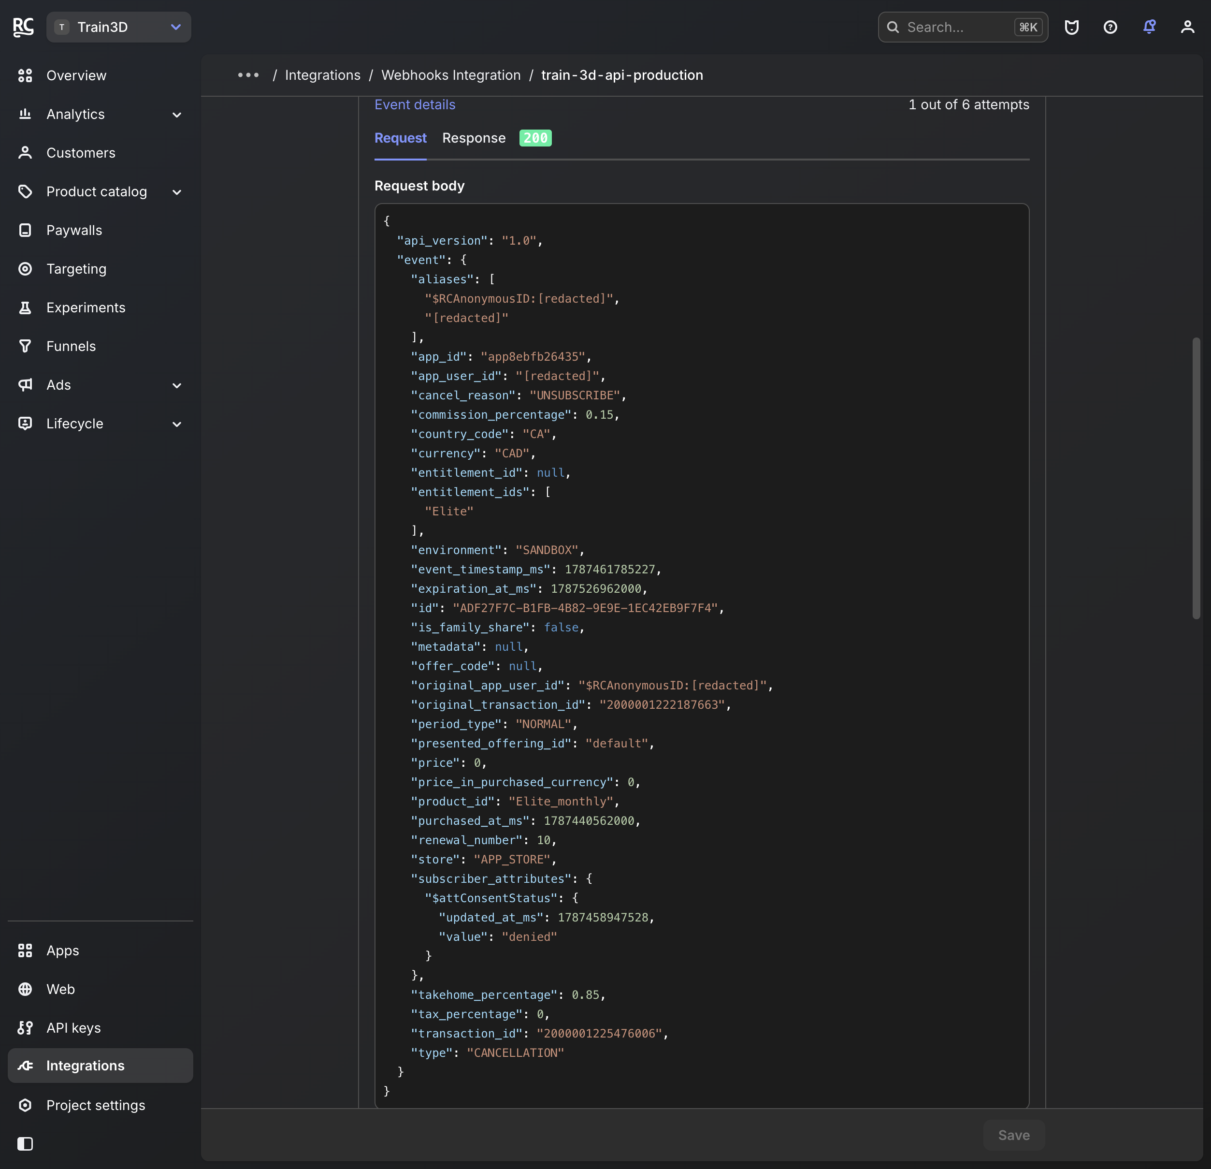
Task: Open the Funnels menu item
Action: [x=100, y=346]
